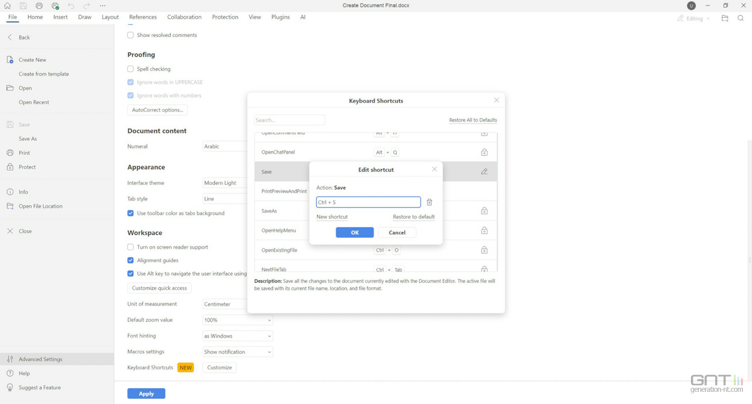Image resolution: width=752 pixels, height=404 pixels.
Task: Click the shortcut search input field
Action: [x=289, y=120]
